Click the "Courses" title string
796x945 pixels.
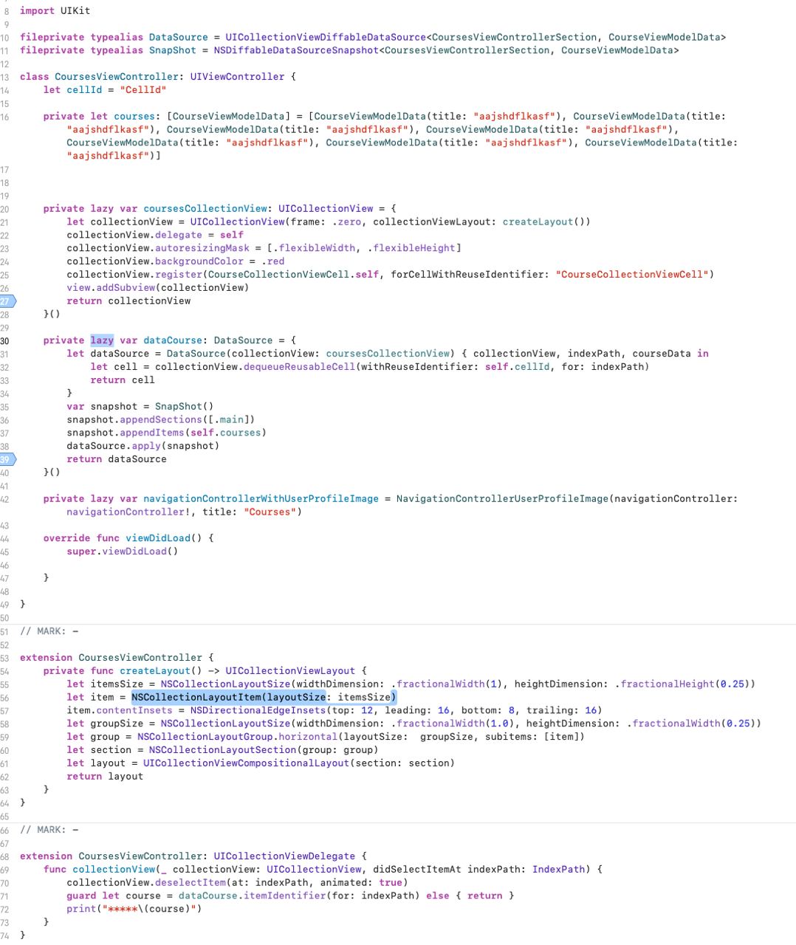(x=270, y=512)
